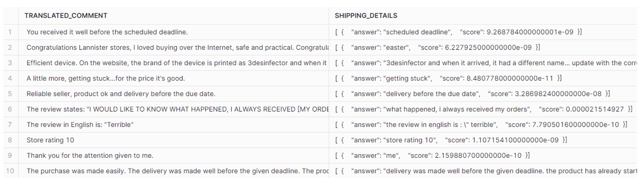Select the shipping cell with answer "me"
Screen dimensions: 641x181
coord(485,155)
